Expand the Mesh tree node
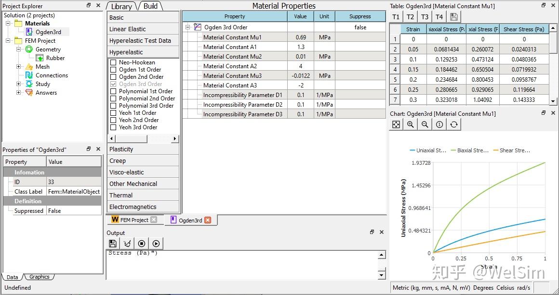559x295 pixels. [19, 67]
